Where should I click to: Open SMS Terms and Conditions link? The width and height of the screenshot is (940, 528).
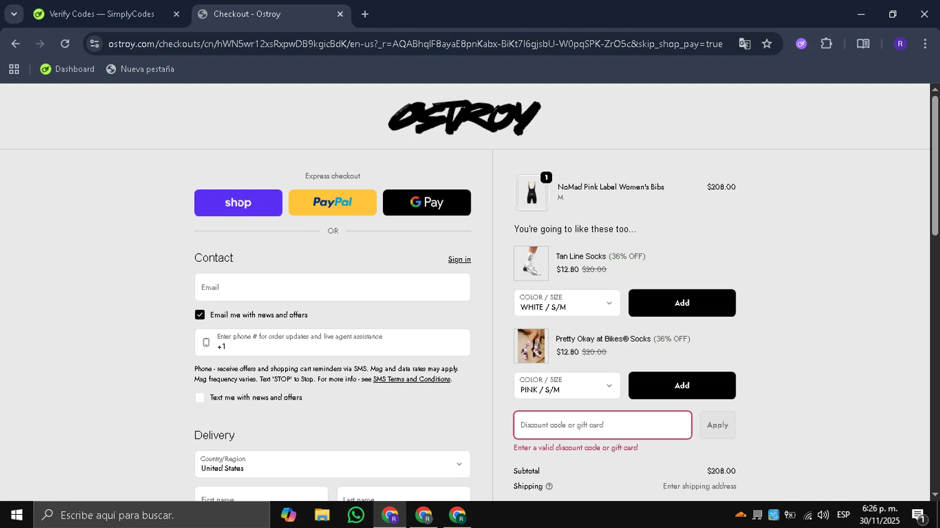click(x=412, y=379)
